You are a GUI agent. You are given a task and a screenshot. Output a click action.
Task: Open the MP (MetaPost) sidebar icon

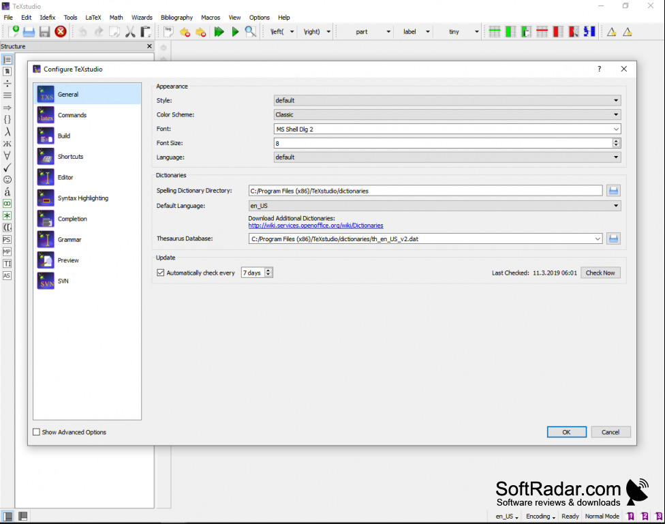pyautogui.click(x=7, y=251)
